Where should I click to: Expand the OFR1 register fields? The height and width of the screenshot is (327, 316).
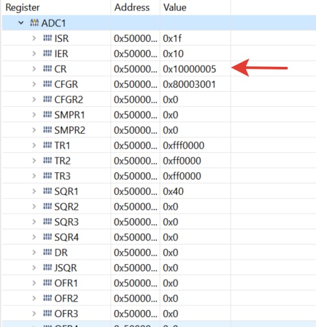pos(34,283)
